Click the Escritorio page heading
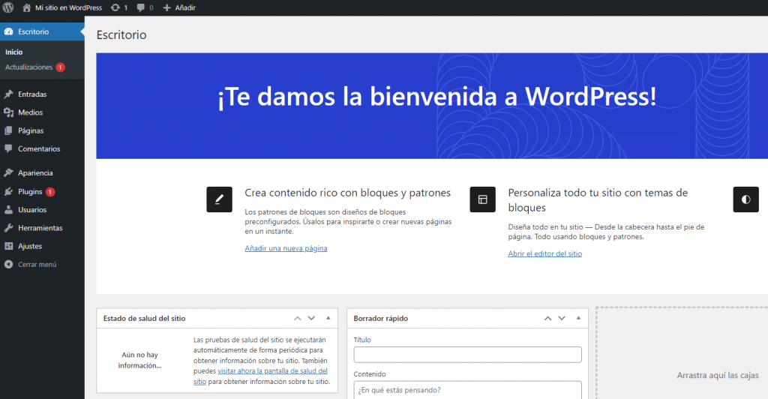The height and width of the screenshot is (399, 768). click(121, 34)
